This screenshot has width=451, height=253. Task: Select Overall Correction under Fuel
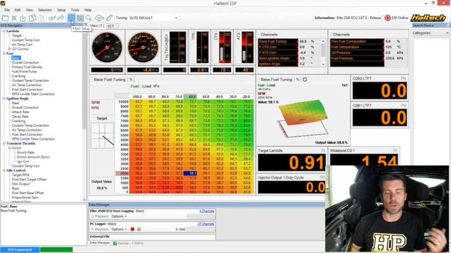pos(25,62)
